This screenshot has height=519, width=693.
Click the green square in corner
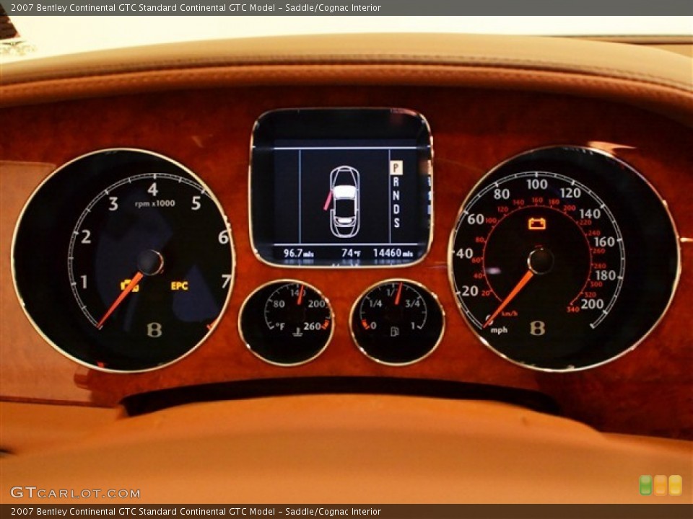(645, 485)
